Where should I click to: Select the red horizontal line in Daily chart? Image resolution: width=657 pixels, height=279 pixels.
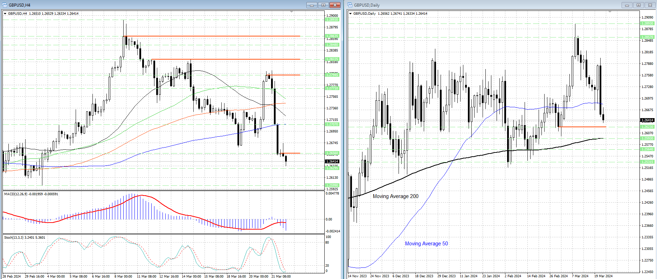point(581,127)
